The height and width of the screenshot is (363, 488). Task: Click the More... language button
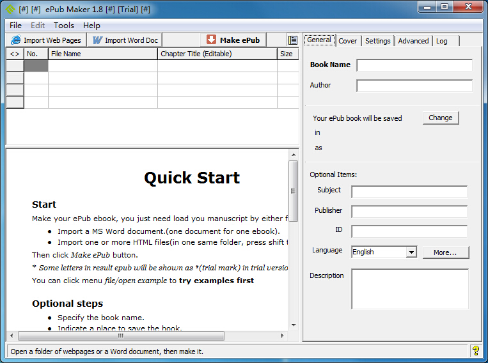click(x=446, y=252)
